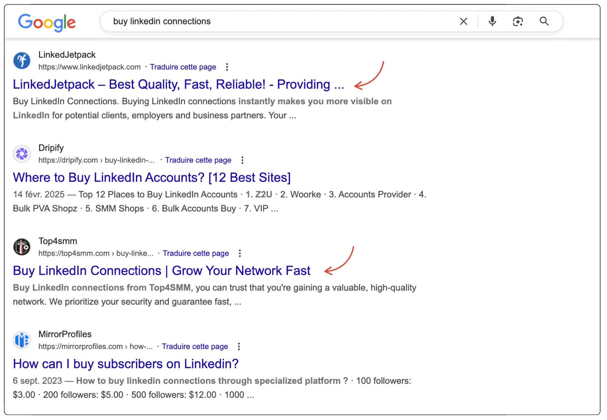Click snippet 'How to buy linkedin connections through specialized platform'
This screenshot has width=607, height=420.
click(x=208, y=381)
